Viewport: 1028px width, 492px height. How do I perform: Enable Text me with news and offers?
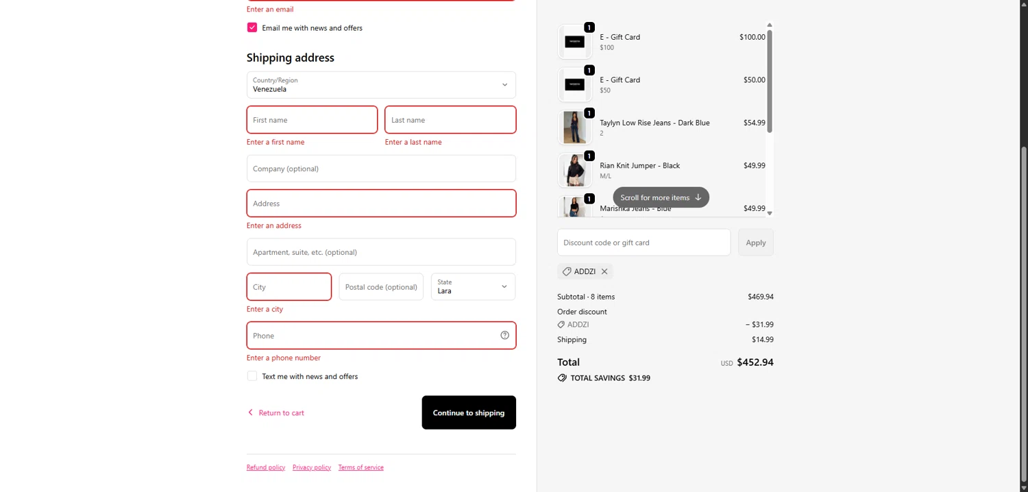pos(252,376)
